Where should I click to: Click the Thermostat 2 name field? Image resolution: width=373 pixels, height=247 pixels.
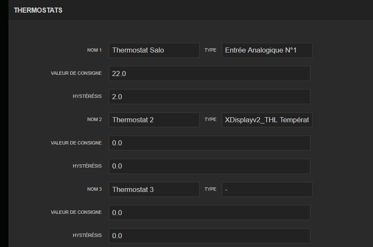[154, 120]
